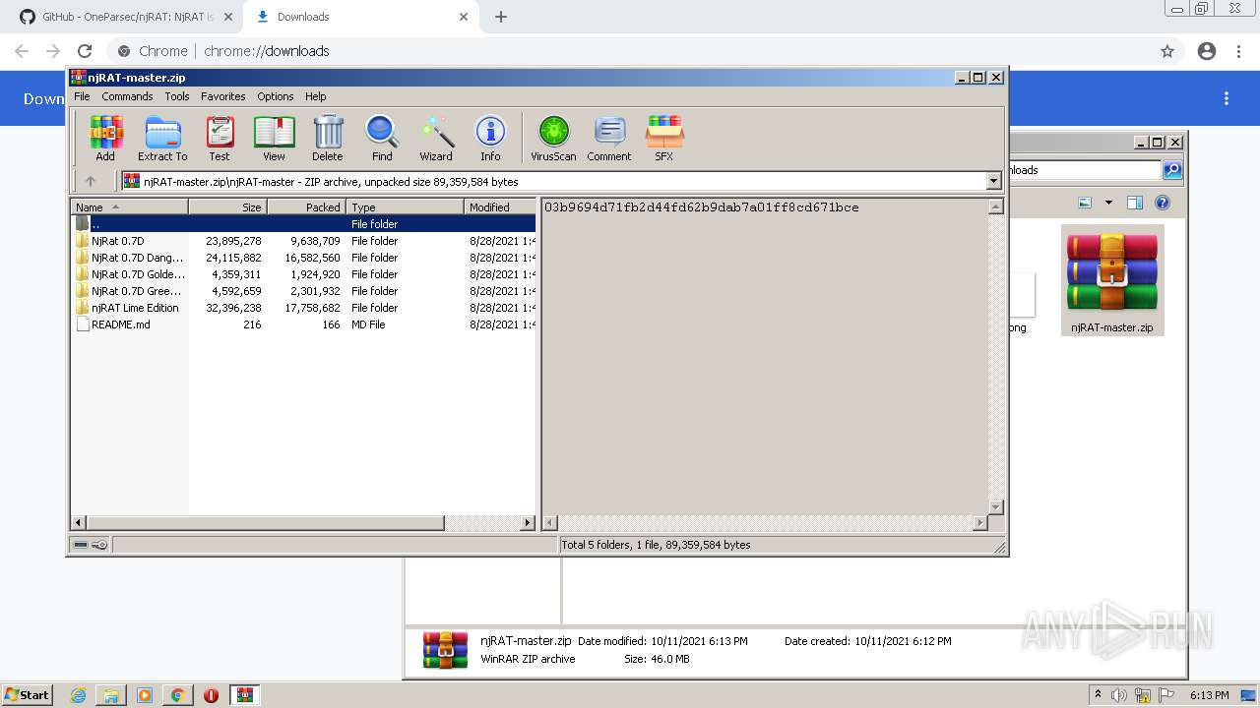Sort by the Packed column header
Image resolution: width=1260 pixels, height=708 pixels.
click(x=306, y=206)
